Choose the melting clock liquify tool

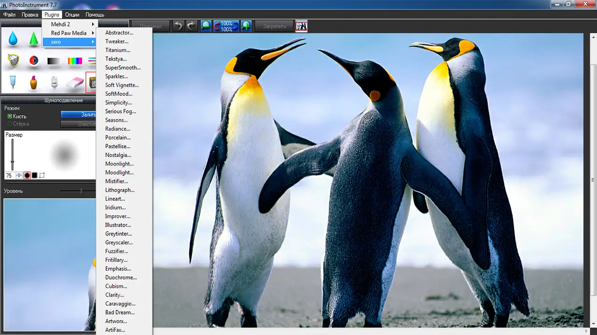pyautogui.click(x=14, y=60)
